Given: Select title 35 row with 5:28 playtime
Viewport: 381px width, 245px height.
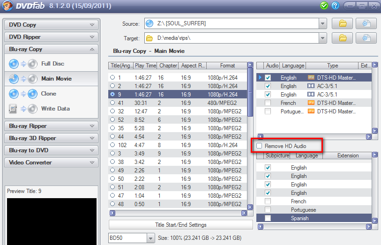Looking at the screenshot, I should coord(178,128).
